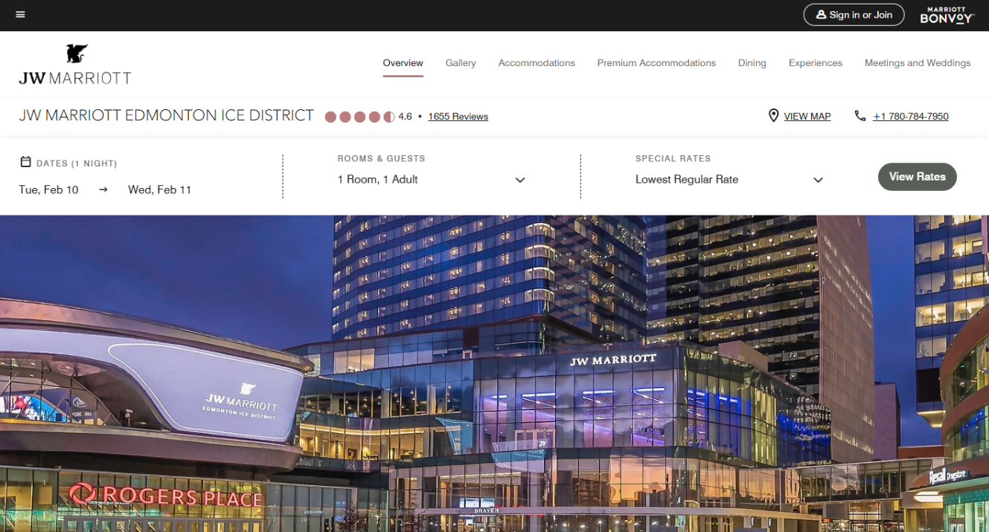Click the hotel exterior hero image
The height and width of the screenshot is (532, 989).
click(x=494, y=372)
